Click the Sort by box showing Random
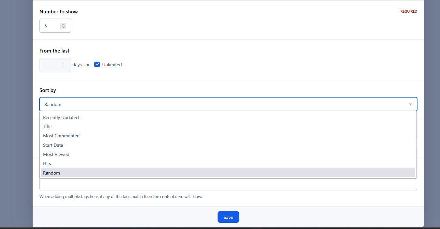The height and width of the screenshot is (229, 440). point(228,104)
